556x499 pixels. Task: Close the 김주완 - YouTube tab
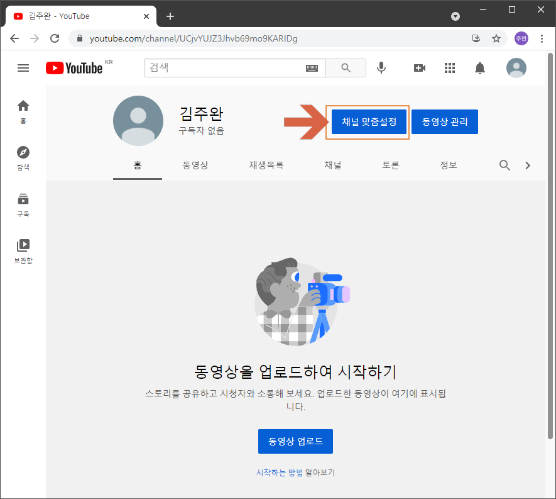click(x=146, y=16)
